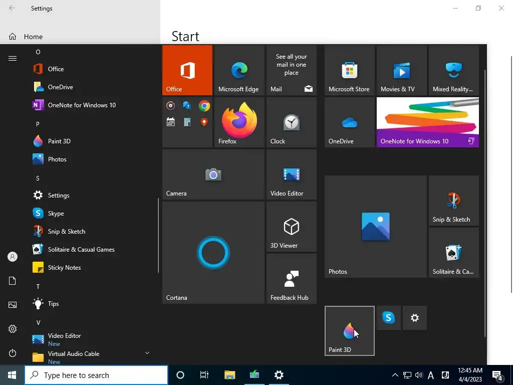Open the Cortana tile

click(x=213, y=253)
